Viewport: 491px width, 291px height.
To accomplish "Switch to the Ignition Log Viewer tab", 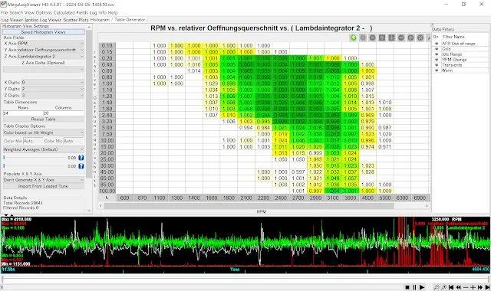I will pyautogui.click(x=43, y=20).
